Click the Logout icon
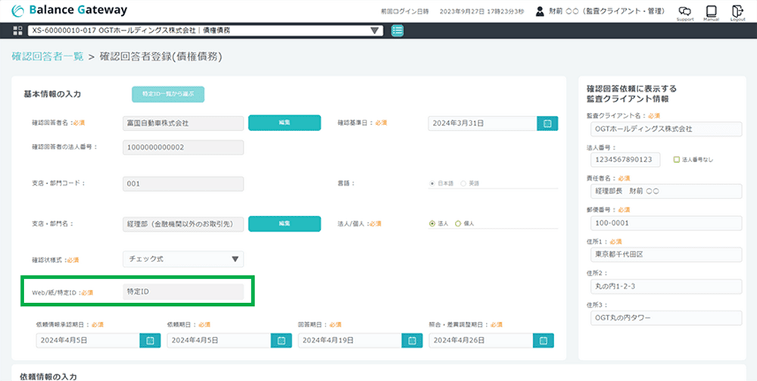The image size is (757, 381). pos(737,12)
